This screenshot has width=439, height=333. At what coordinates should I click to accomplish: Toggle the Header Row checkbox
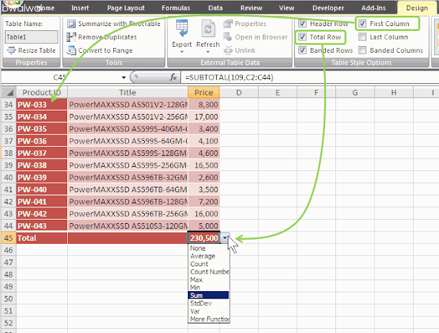tap(302, 23)
